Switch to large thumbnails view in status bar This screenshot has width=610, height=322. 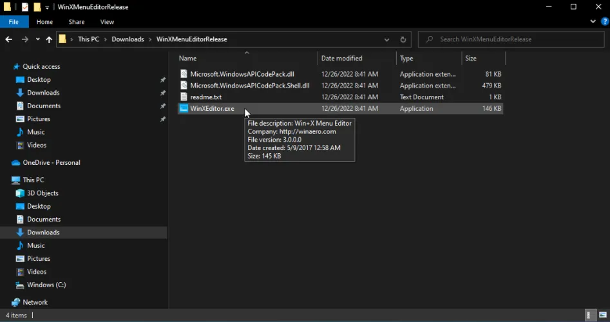click(x=602, y=316)
